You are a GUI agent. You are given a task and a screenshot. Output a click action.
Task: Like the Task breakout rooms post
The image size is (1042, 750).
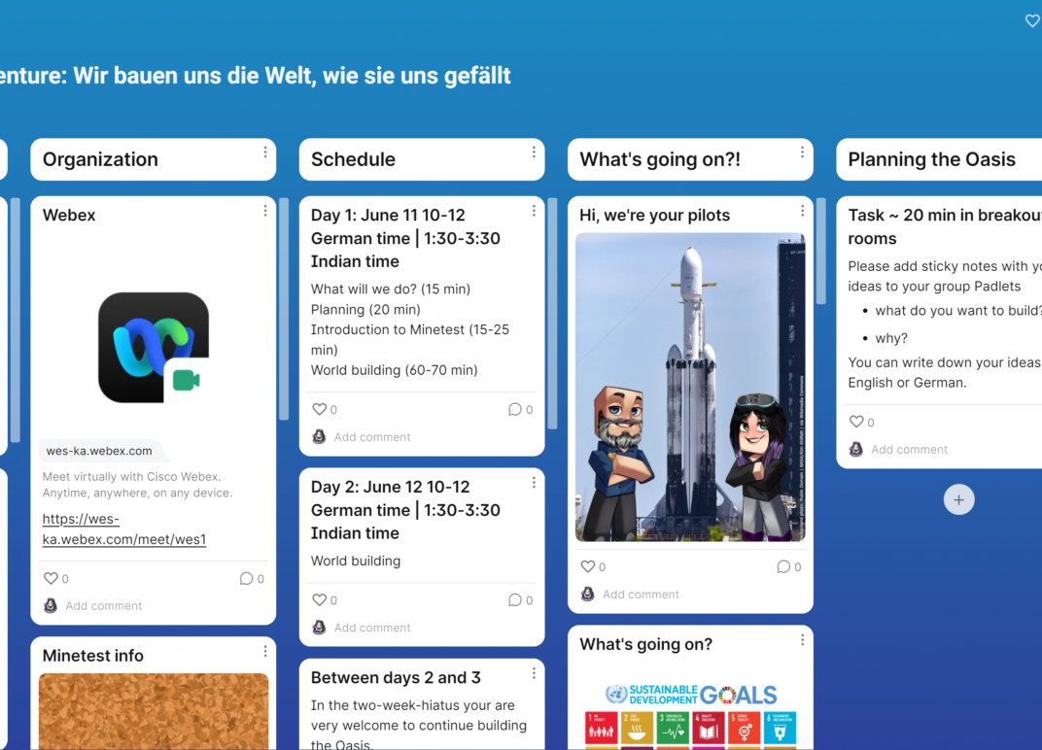pyautogui.click(x=856, y=422)
